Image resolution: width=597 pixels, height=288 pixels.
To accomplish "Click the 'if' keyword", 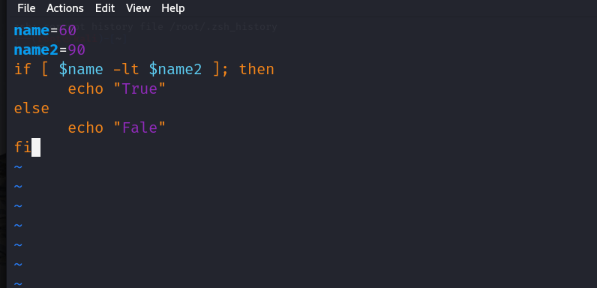I will point(22,69).
